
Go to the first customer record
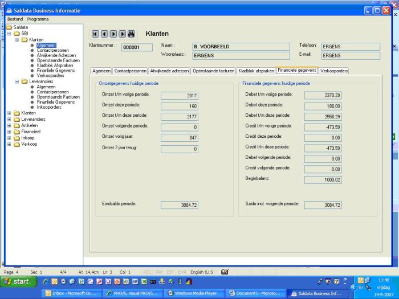(x=95, y=34)
